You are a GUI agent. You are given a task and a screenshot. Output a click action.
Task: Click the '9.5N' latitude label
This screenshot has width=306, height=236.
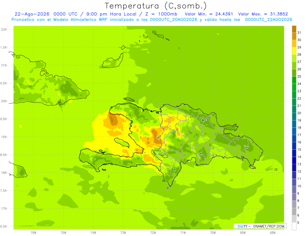click(x=4, y=119)
